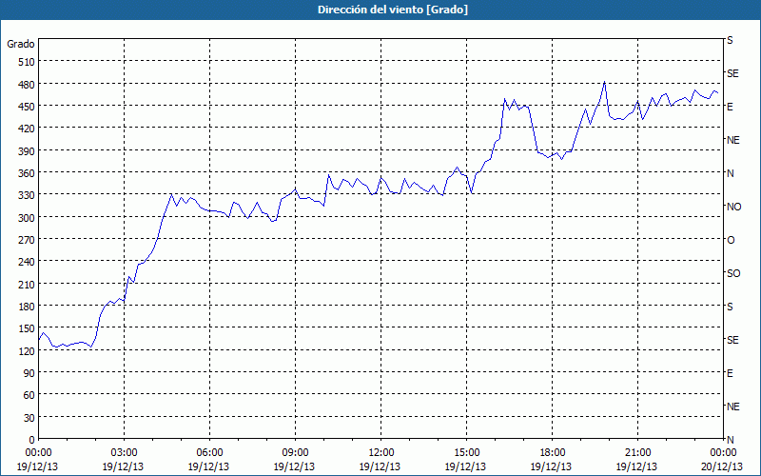Click the 450 y-axis tick label
761x476 pixels.
(27, 107)
